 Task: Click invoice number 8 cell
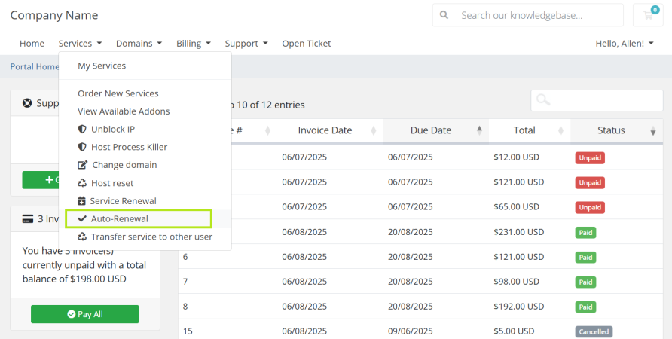point(185,307)
